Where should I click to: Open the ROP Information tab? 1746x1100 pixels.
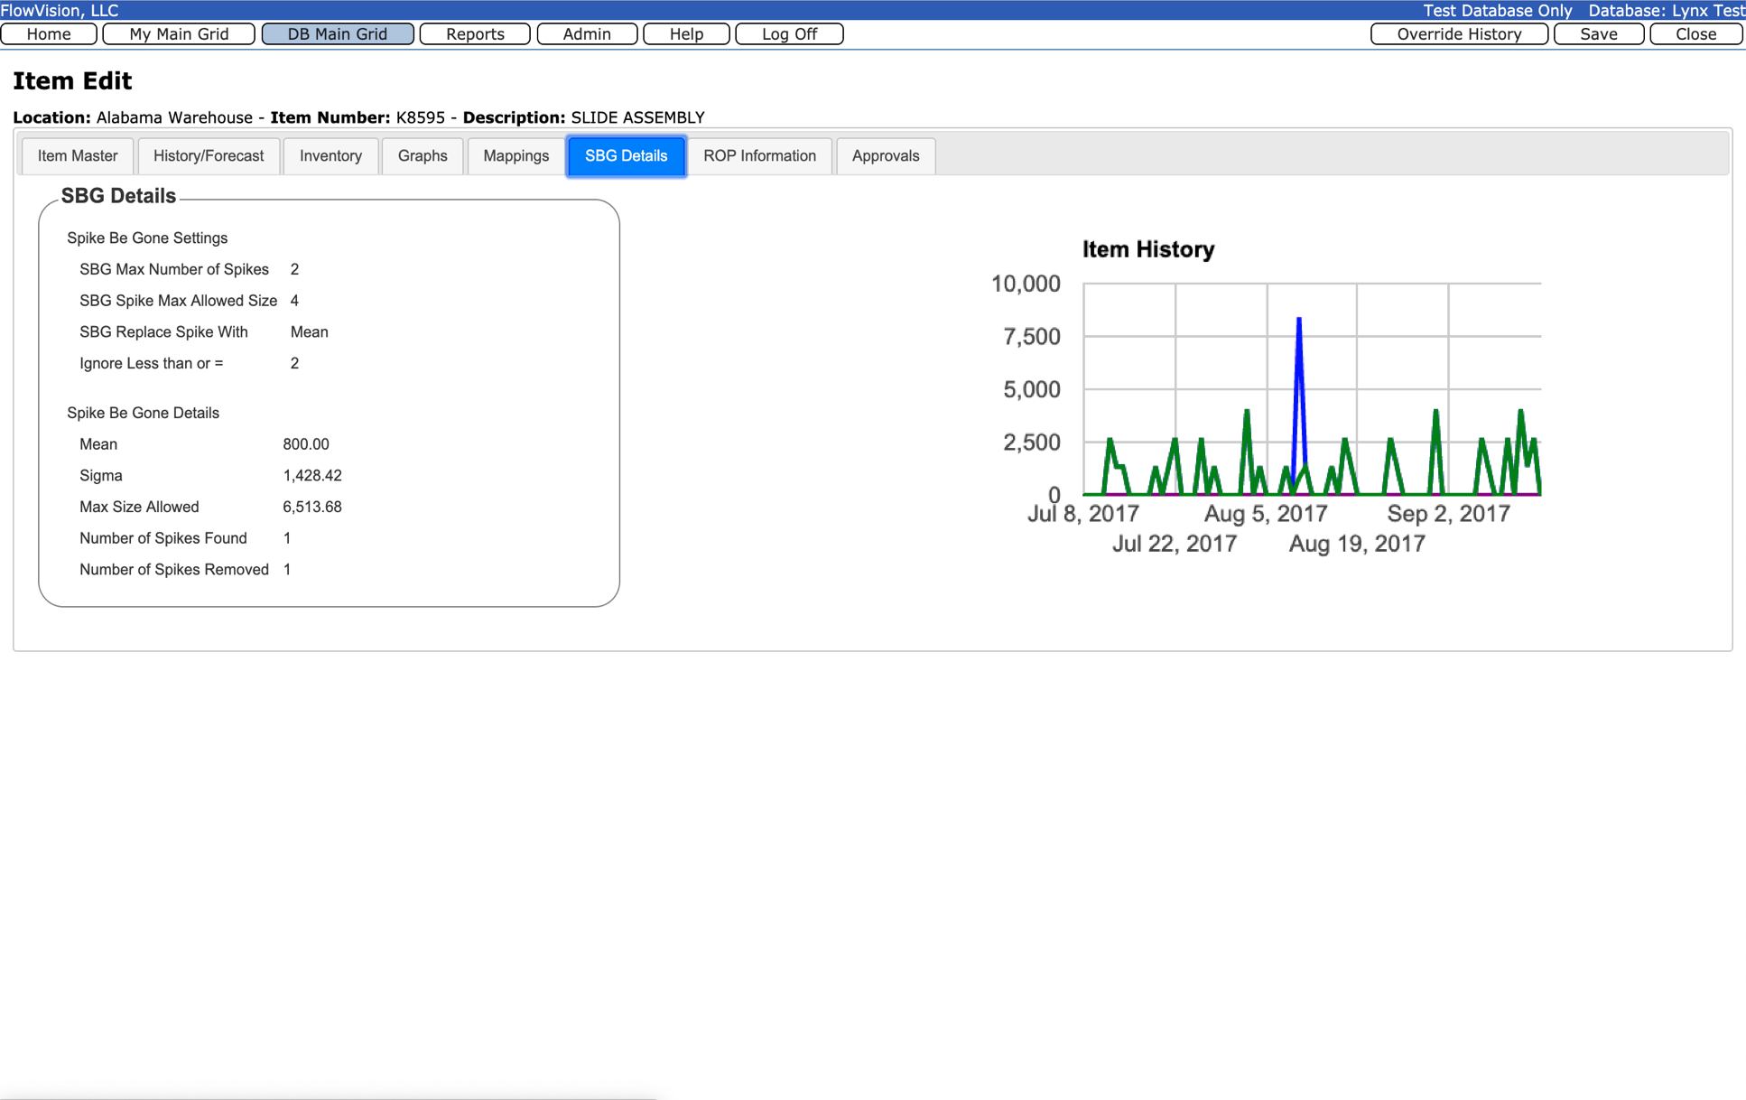pos(759,156)
